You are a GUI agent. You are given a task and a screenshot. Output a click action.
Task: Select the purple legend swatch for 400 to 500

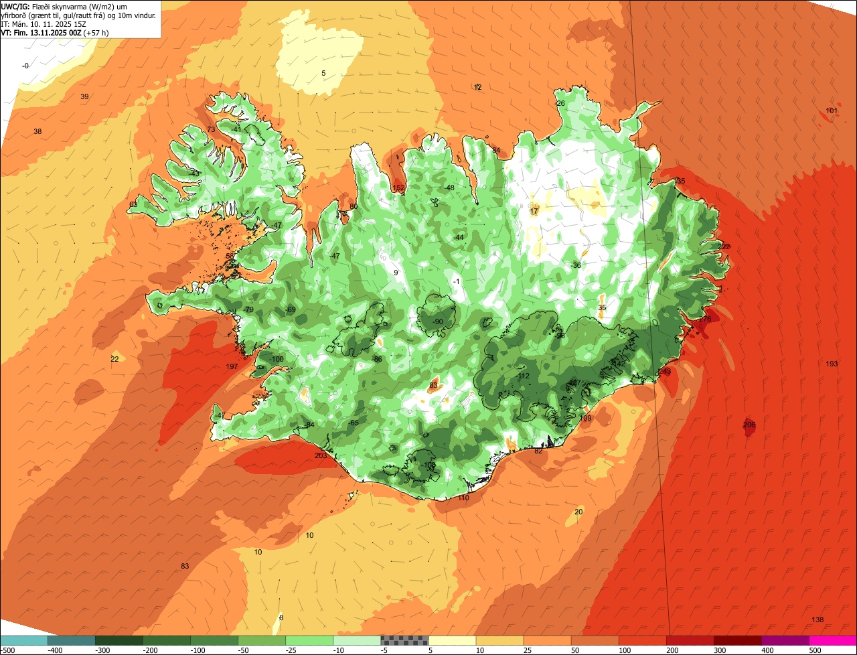(x=785, y=640)
